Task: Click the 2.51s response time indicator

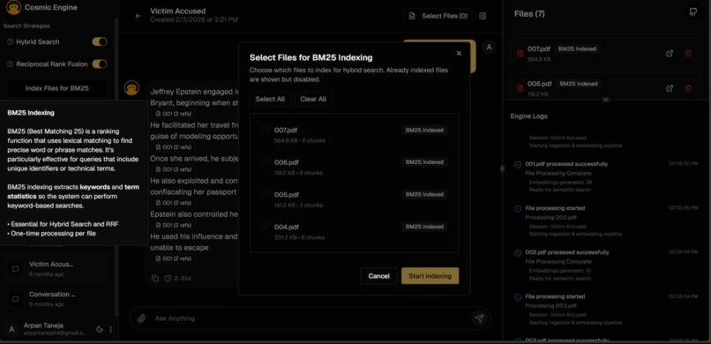Action: [x=177, y=278]
